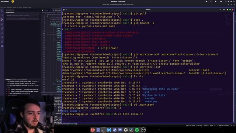Open Terminal menu in VS Code menu bar

(25, 7)
